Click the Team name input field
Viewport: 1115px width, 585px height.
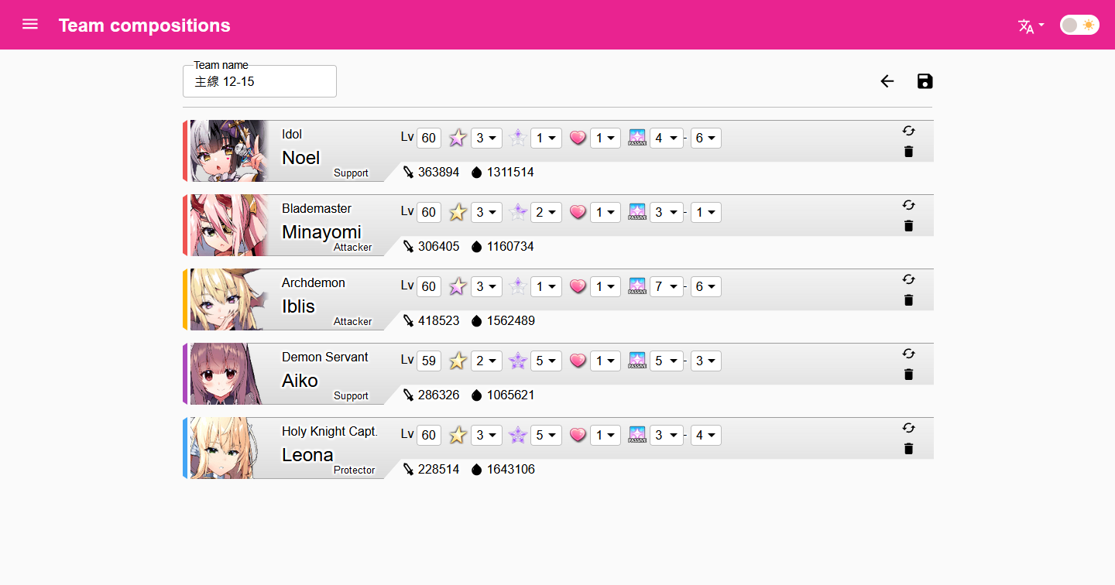(x=259, y=81)
